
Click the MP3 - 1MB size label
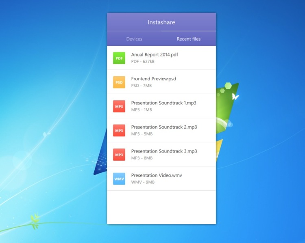pos(142,110)
